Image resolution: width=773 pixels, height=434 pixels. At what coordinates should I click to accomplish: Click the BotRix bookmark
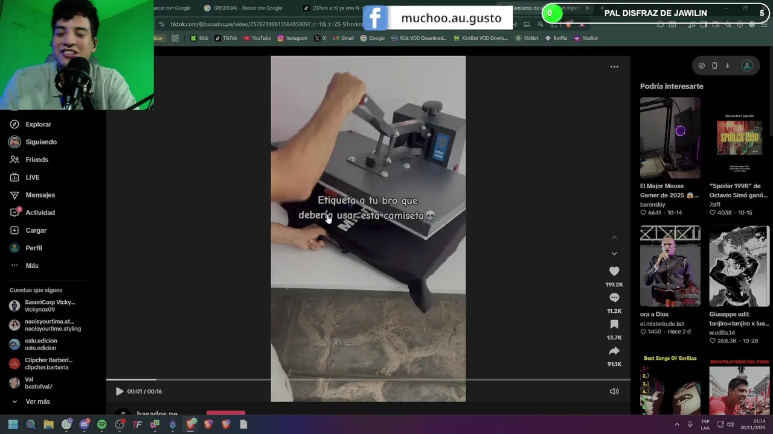(556, 38)
